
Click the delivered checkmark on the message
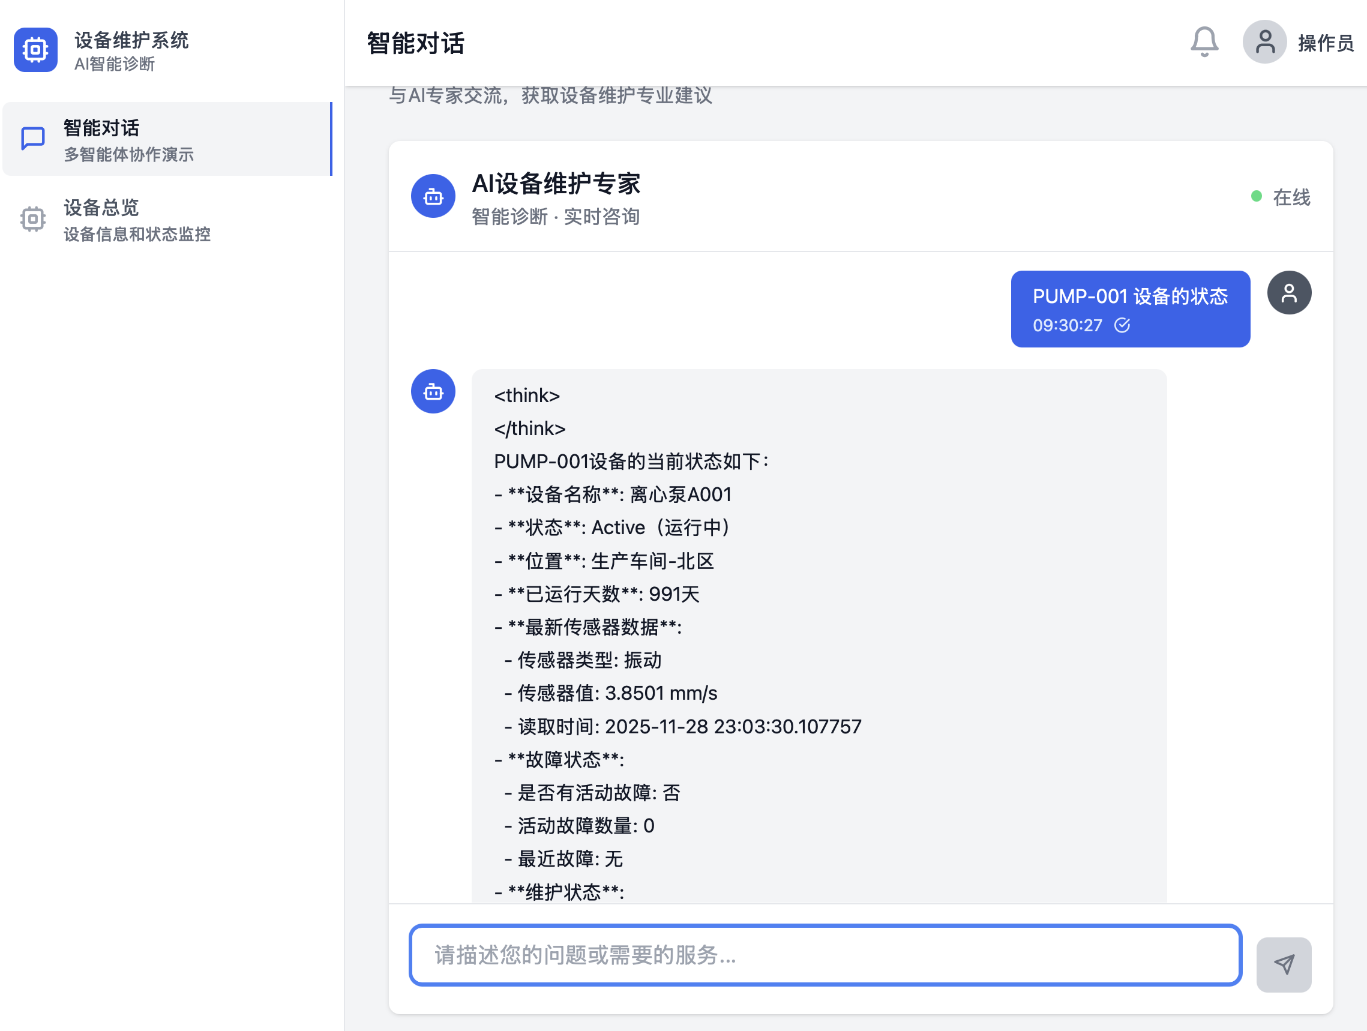pyautogui.click(x=1123, y=326)
